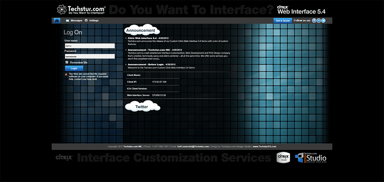Click the footer phone number
This screenshot has width=384, height=182.
tap(160, 146)
